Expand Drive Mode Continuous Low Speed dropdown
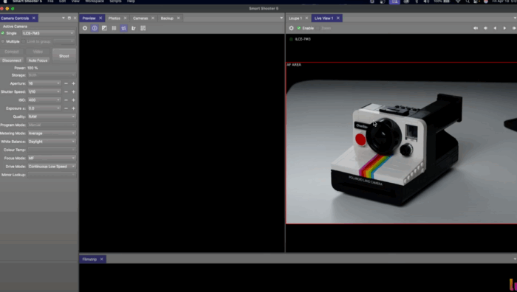The image size is (517, 292). pyautogui.click(x=52, y=167)
